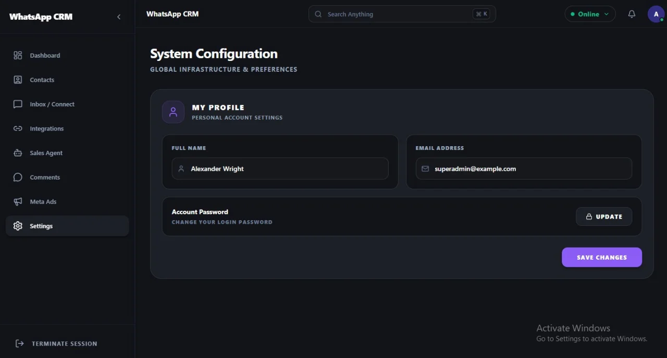Click the Update password button
667x358 pixels.
tap(604, 216)
